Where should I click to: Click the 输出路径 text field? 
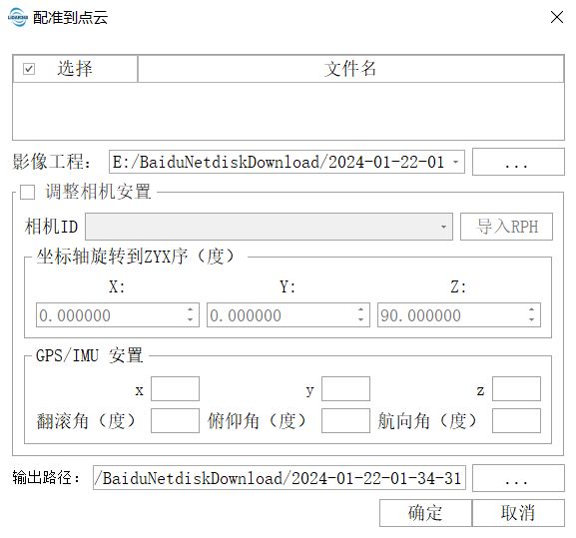coord(280,478)
